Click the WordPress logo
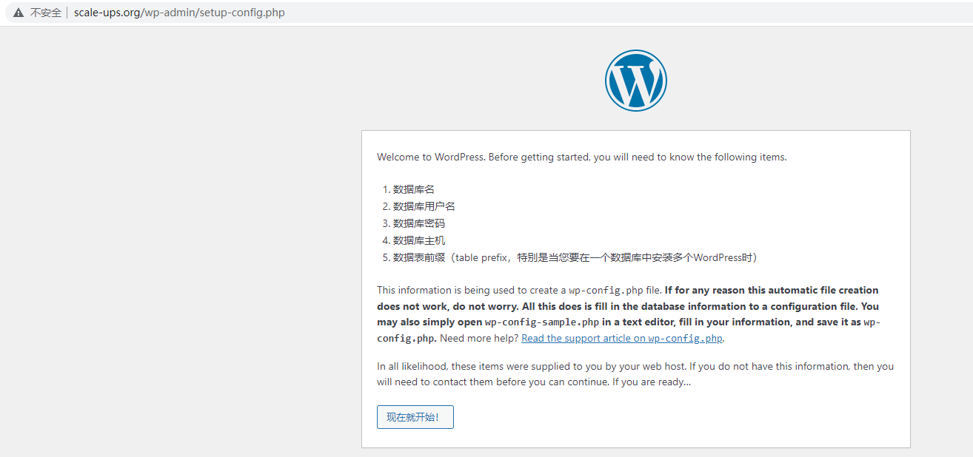 (635, 81)
